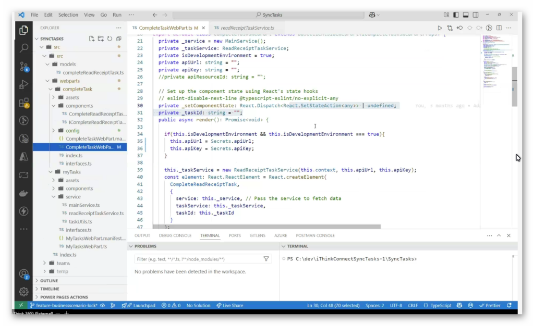Switch to DEBUG CONSOLE panel tab

tap(175, 235)
